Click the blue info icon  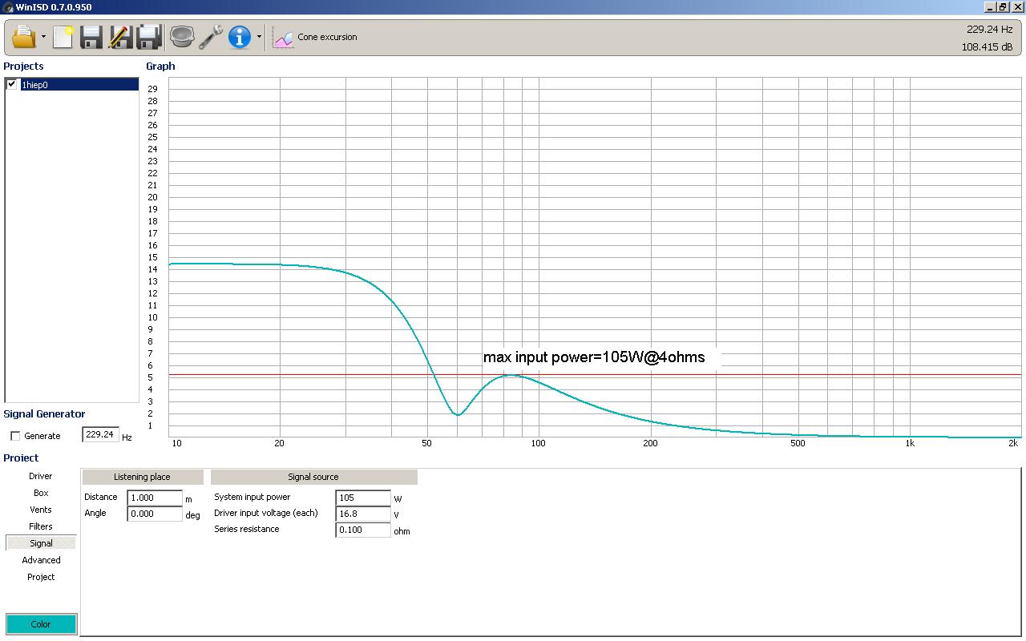pyautogui.click(x=240, y=37)
